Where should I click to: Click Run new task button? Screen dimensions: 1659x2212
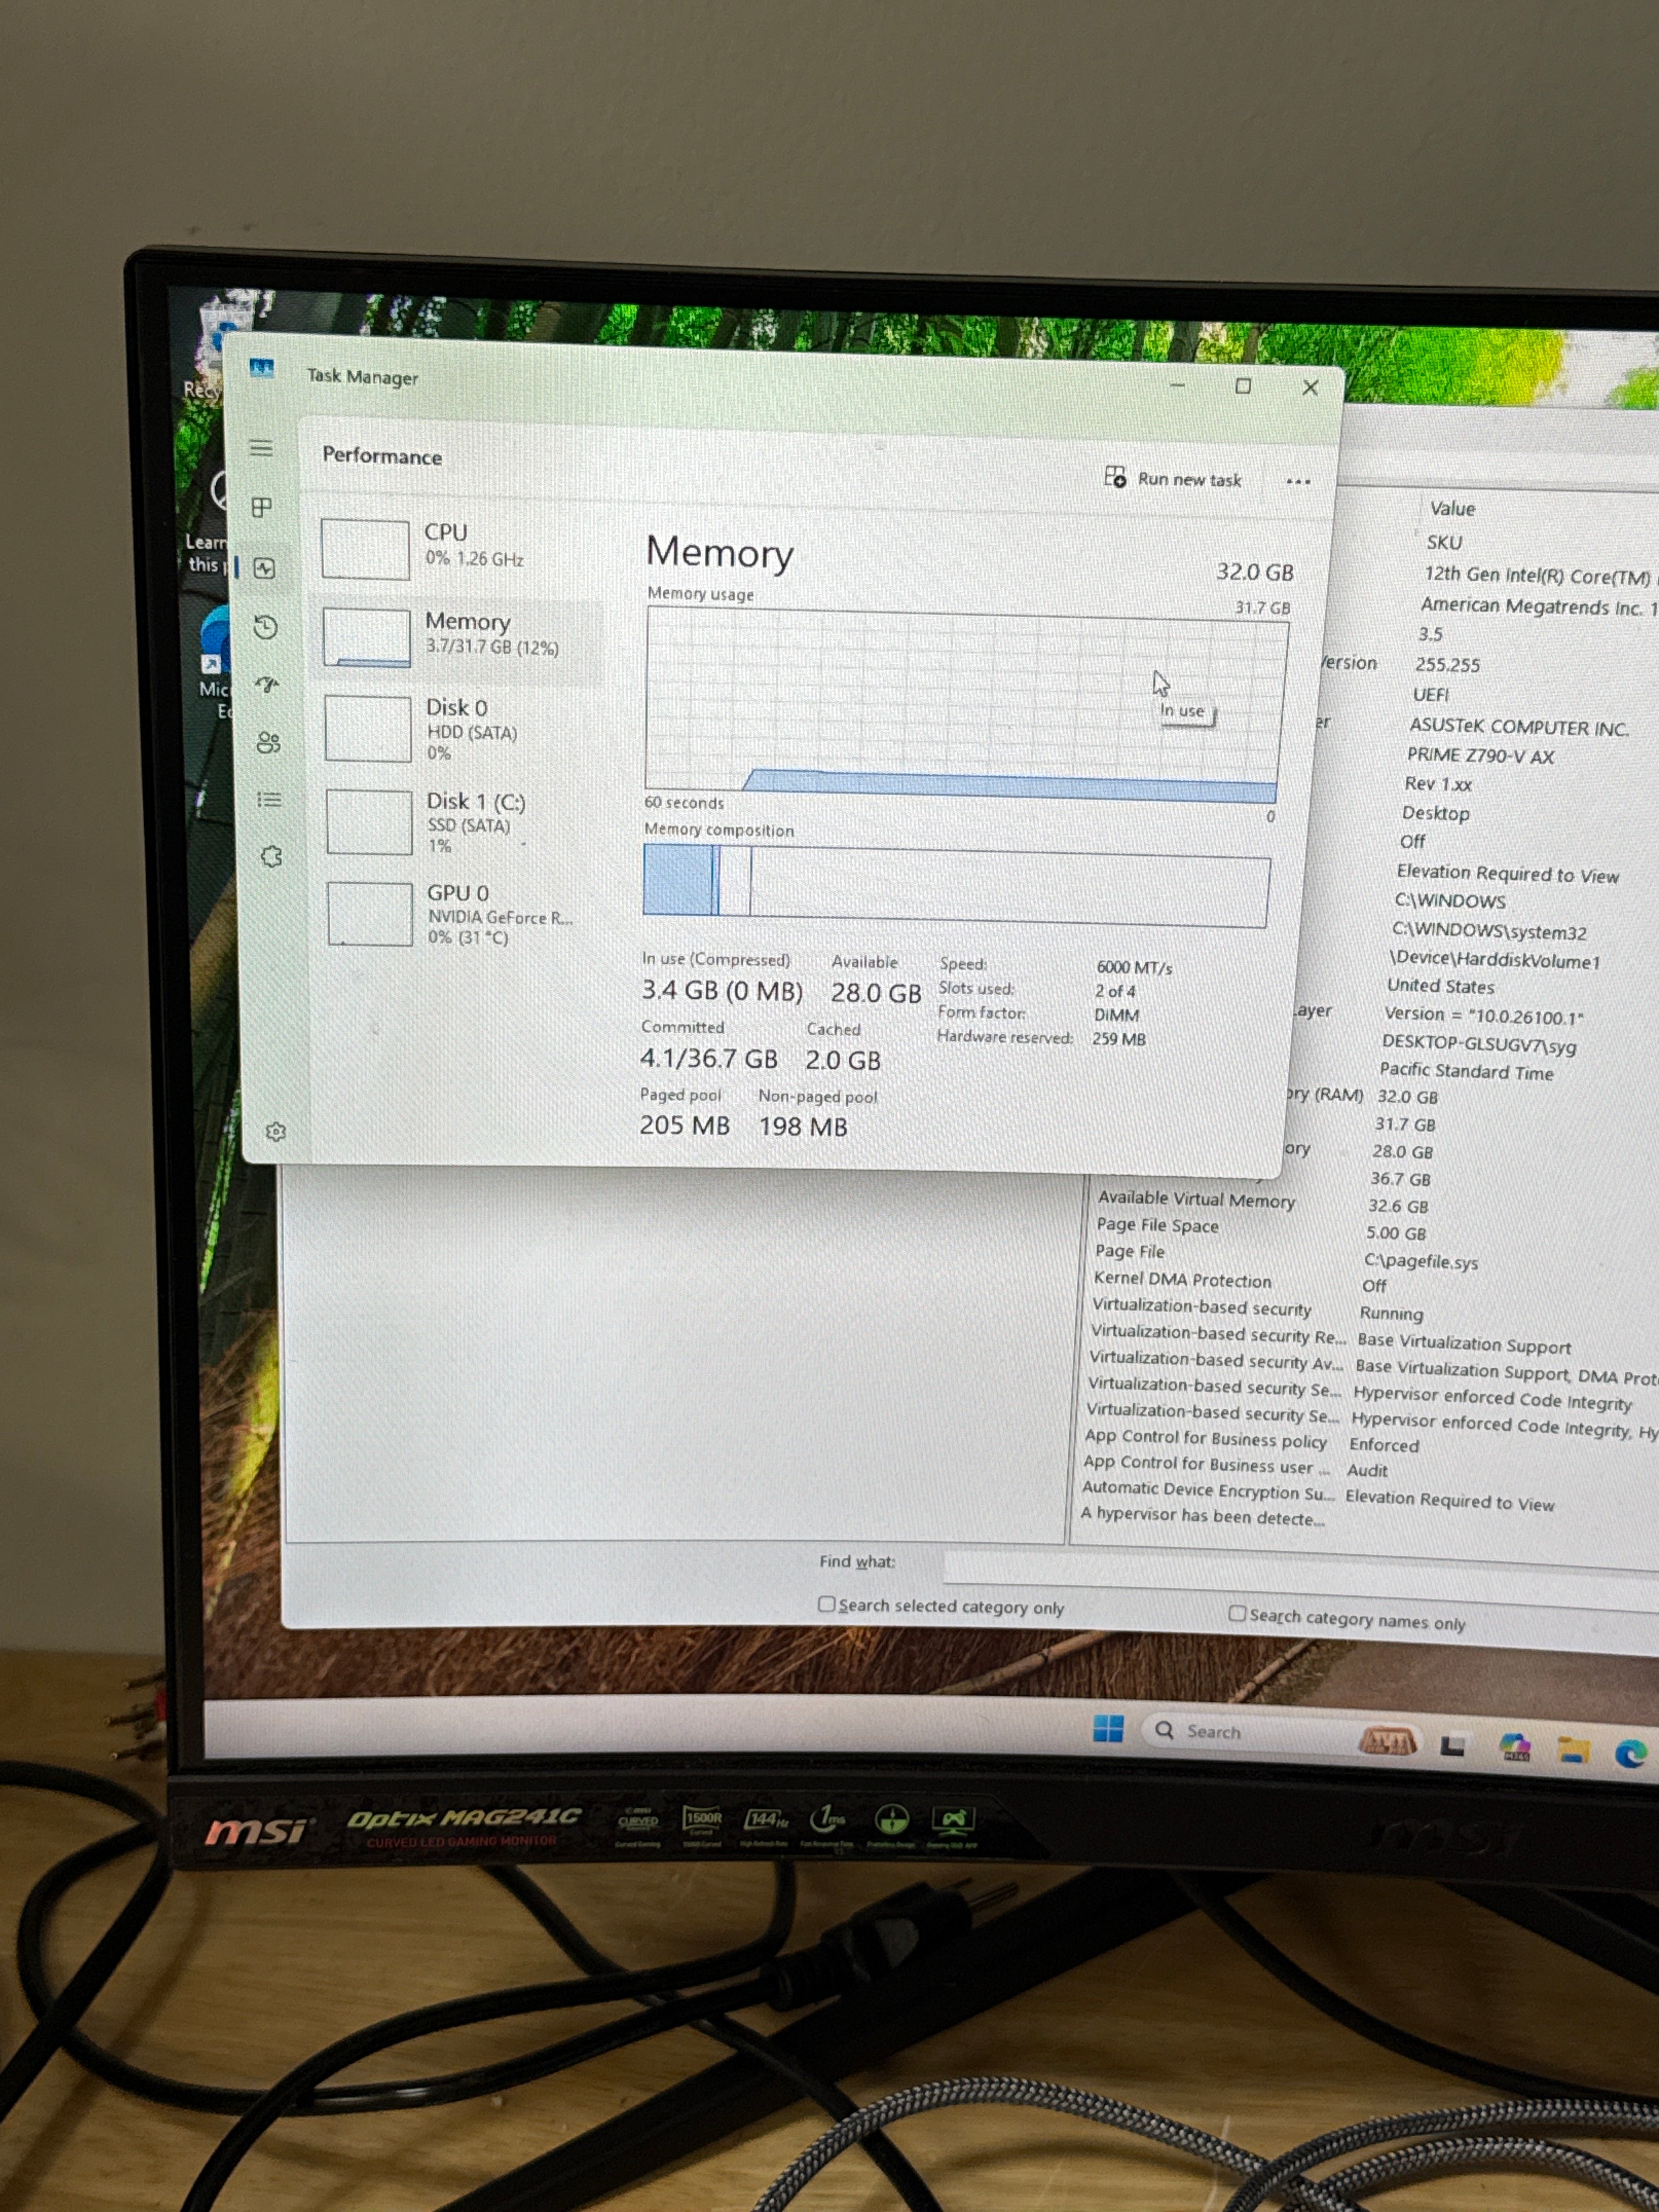point(1173,479)
